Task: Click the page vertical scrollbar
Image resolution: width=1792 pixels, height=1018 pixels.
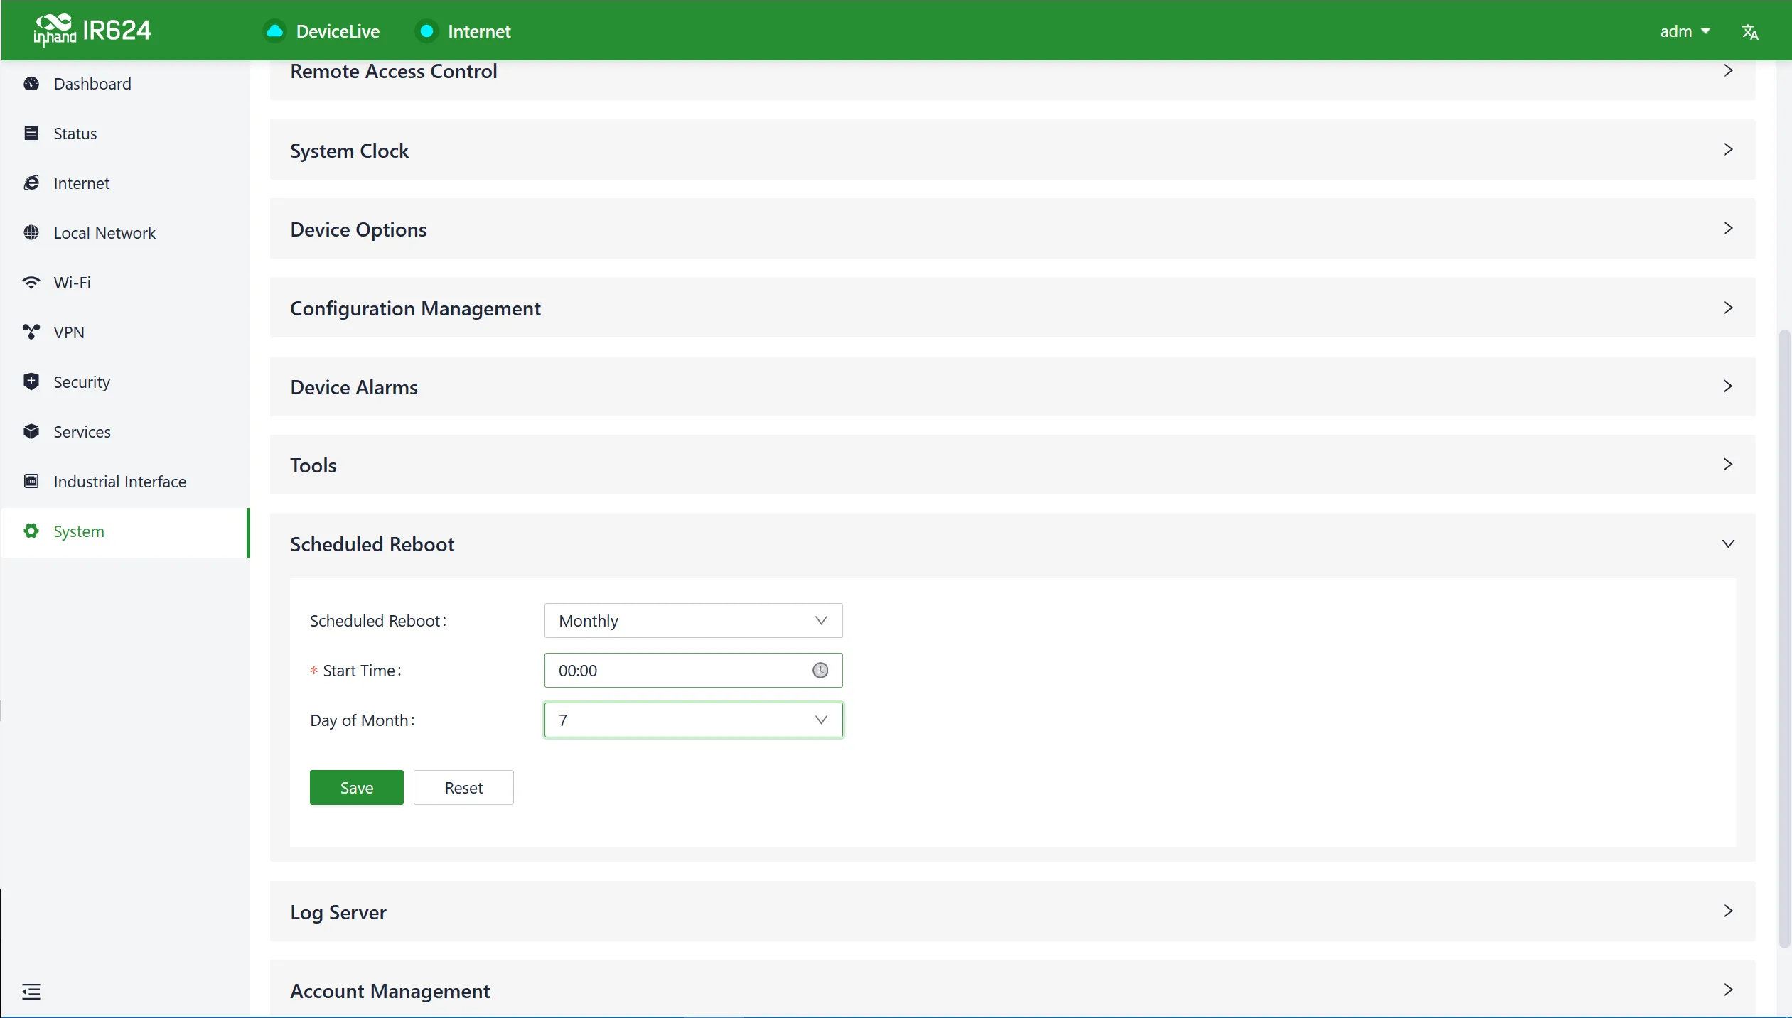Action: coord(1784,638)
